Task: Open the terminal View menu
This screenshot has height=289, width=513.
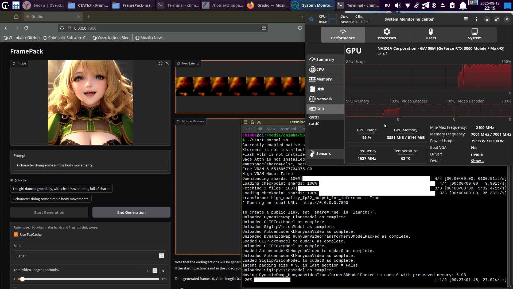Action: (271, 129)
